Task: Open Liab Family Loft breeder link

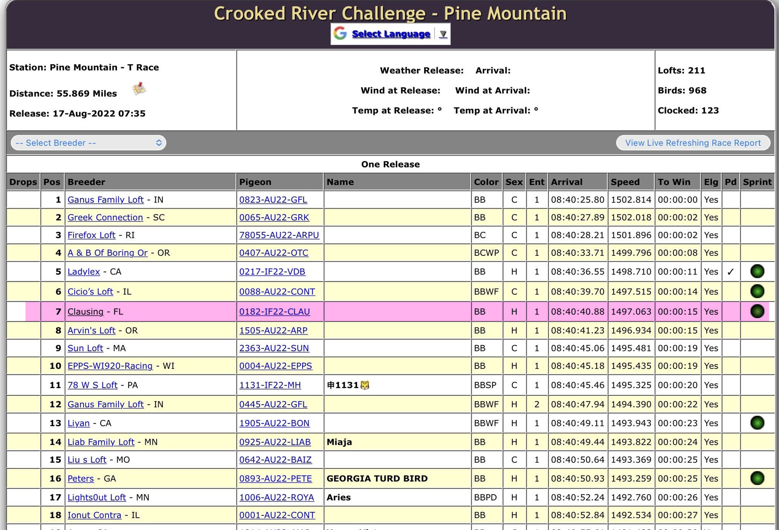Action: 101,442
